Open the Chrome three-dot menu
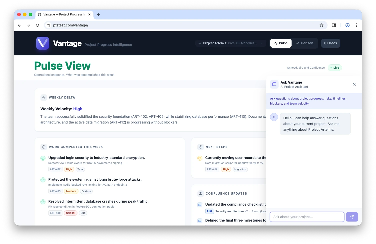 pyautogui.click(x=356, y=25)
